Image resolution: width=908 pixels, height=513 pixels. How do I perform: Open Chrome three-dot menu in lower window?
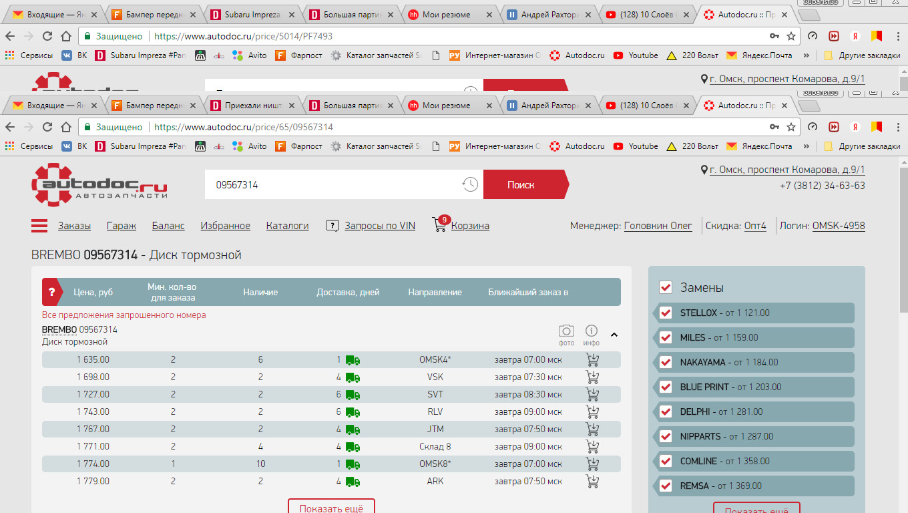click(x=899, y=127)
